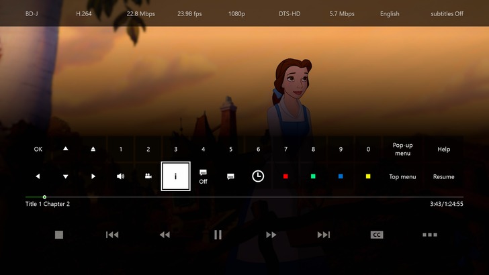
Task: Click number key 0
Action: click(x=368, y=149)
